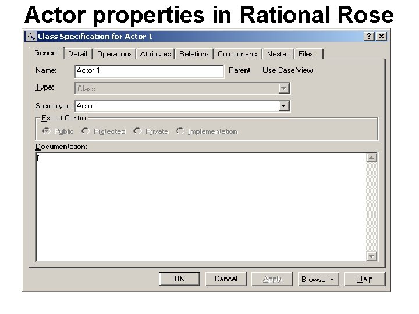Click the Documentation scrollbar down arrow

click(x=371, y=256)
